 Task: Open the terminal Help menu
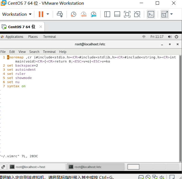point(63,52)
